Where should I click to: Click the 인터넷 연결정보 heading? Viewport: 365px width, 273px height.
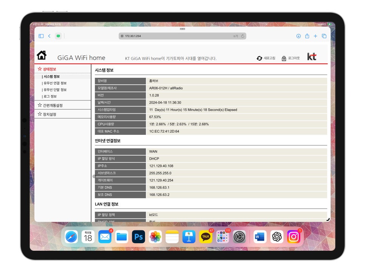coord(108,141)
